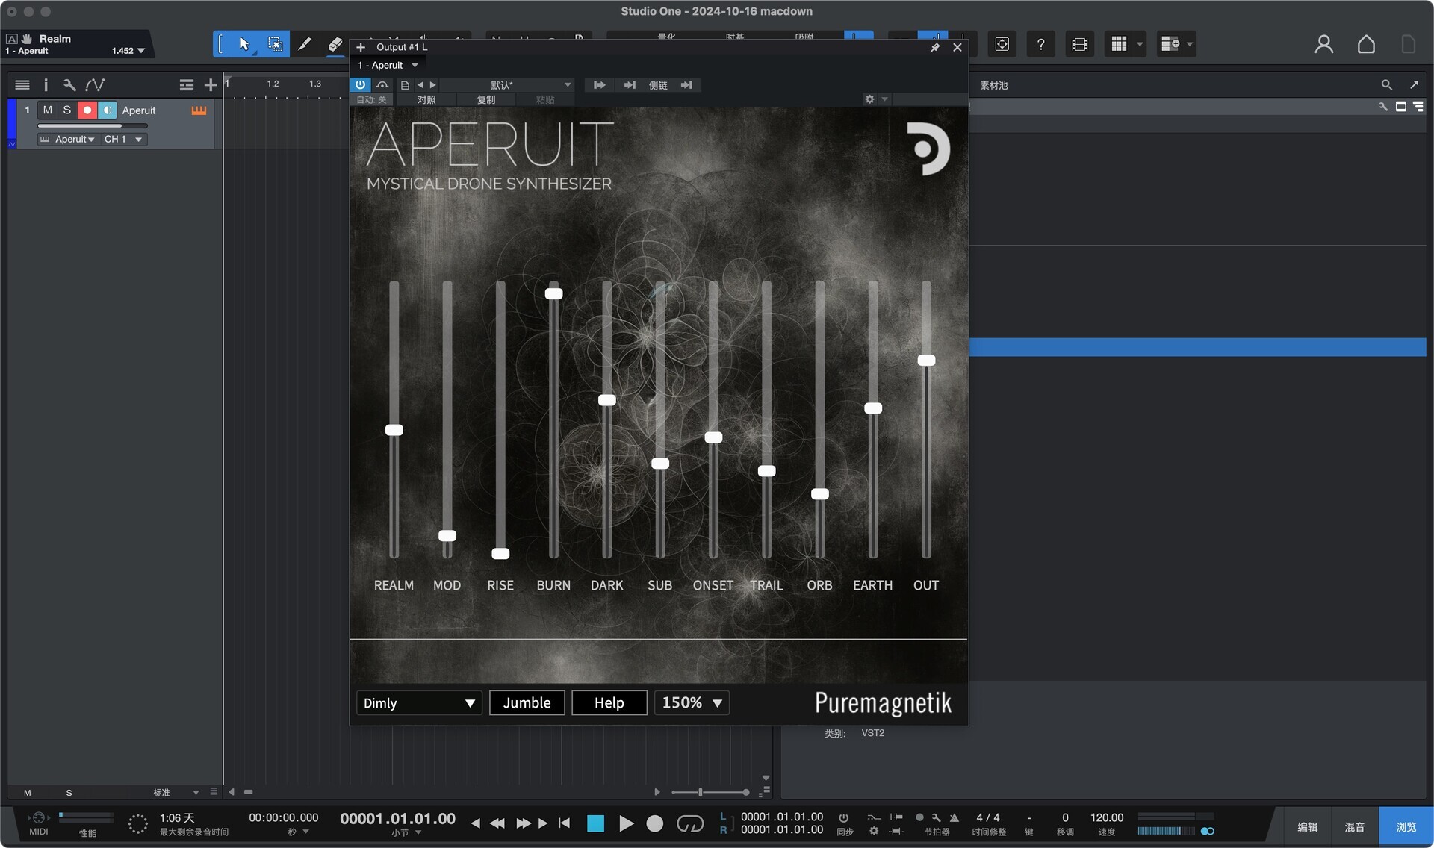Open the help question mark button
Screen dimensions: 1434x848
click(1040, 44)
